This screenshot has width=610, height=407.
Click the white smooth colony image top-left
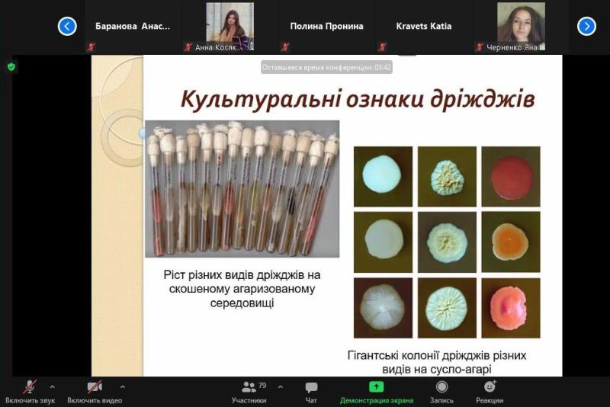click(x=383, y=177)
